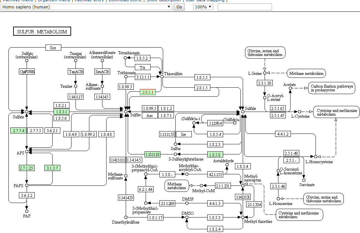Expand the SsuACB transporter entry
This screenshot has width=360, height=233.
click(102, 71)
